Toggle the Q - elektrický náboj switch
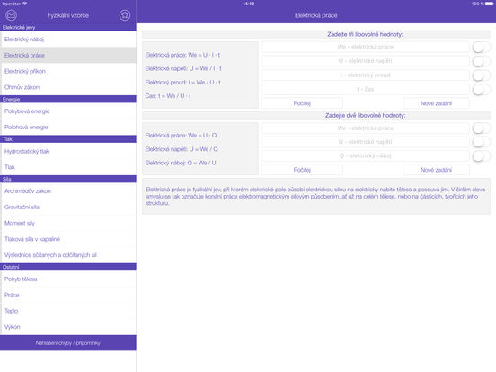 tap(481, 155)
